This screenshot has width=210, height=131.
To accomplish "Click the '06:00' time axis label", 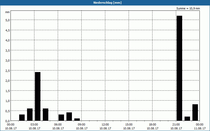I will 58,125.
